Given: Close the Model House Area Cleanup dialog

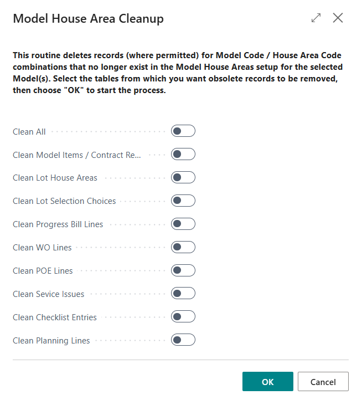Looking at the screenshot, I should (x=338, y=18).
